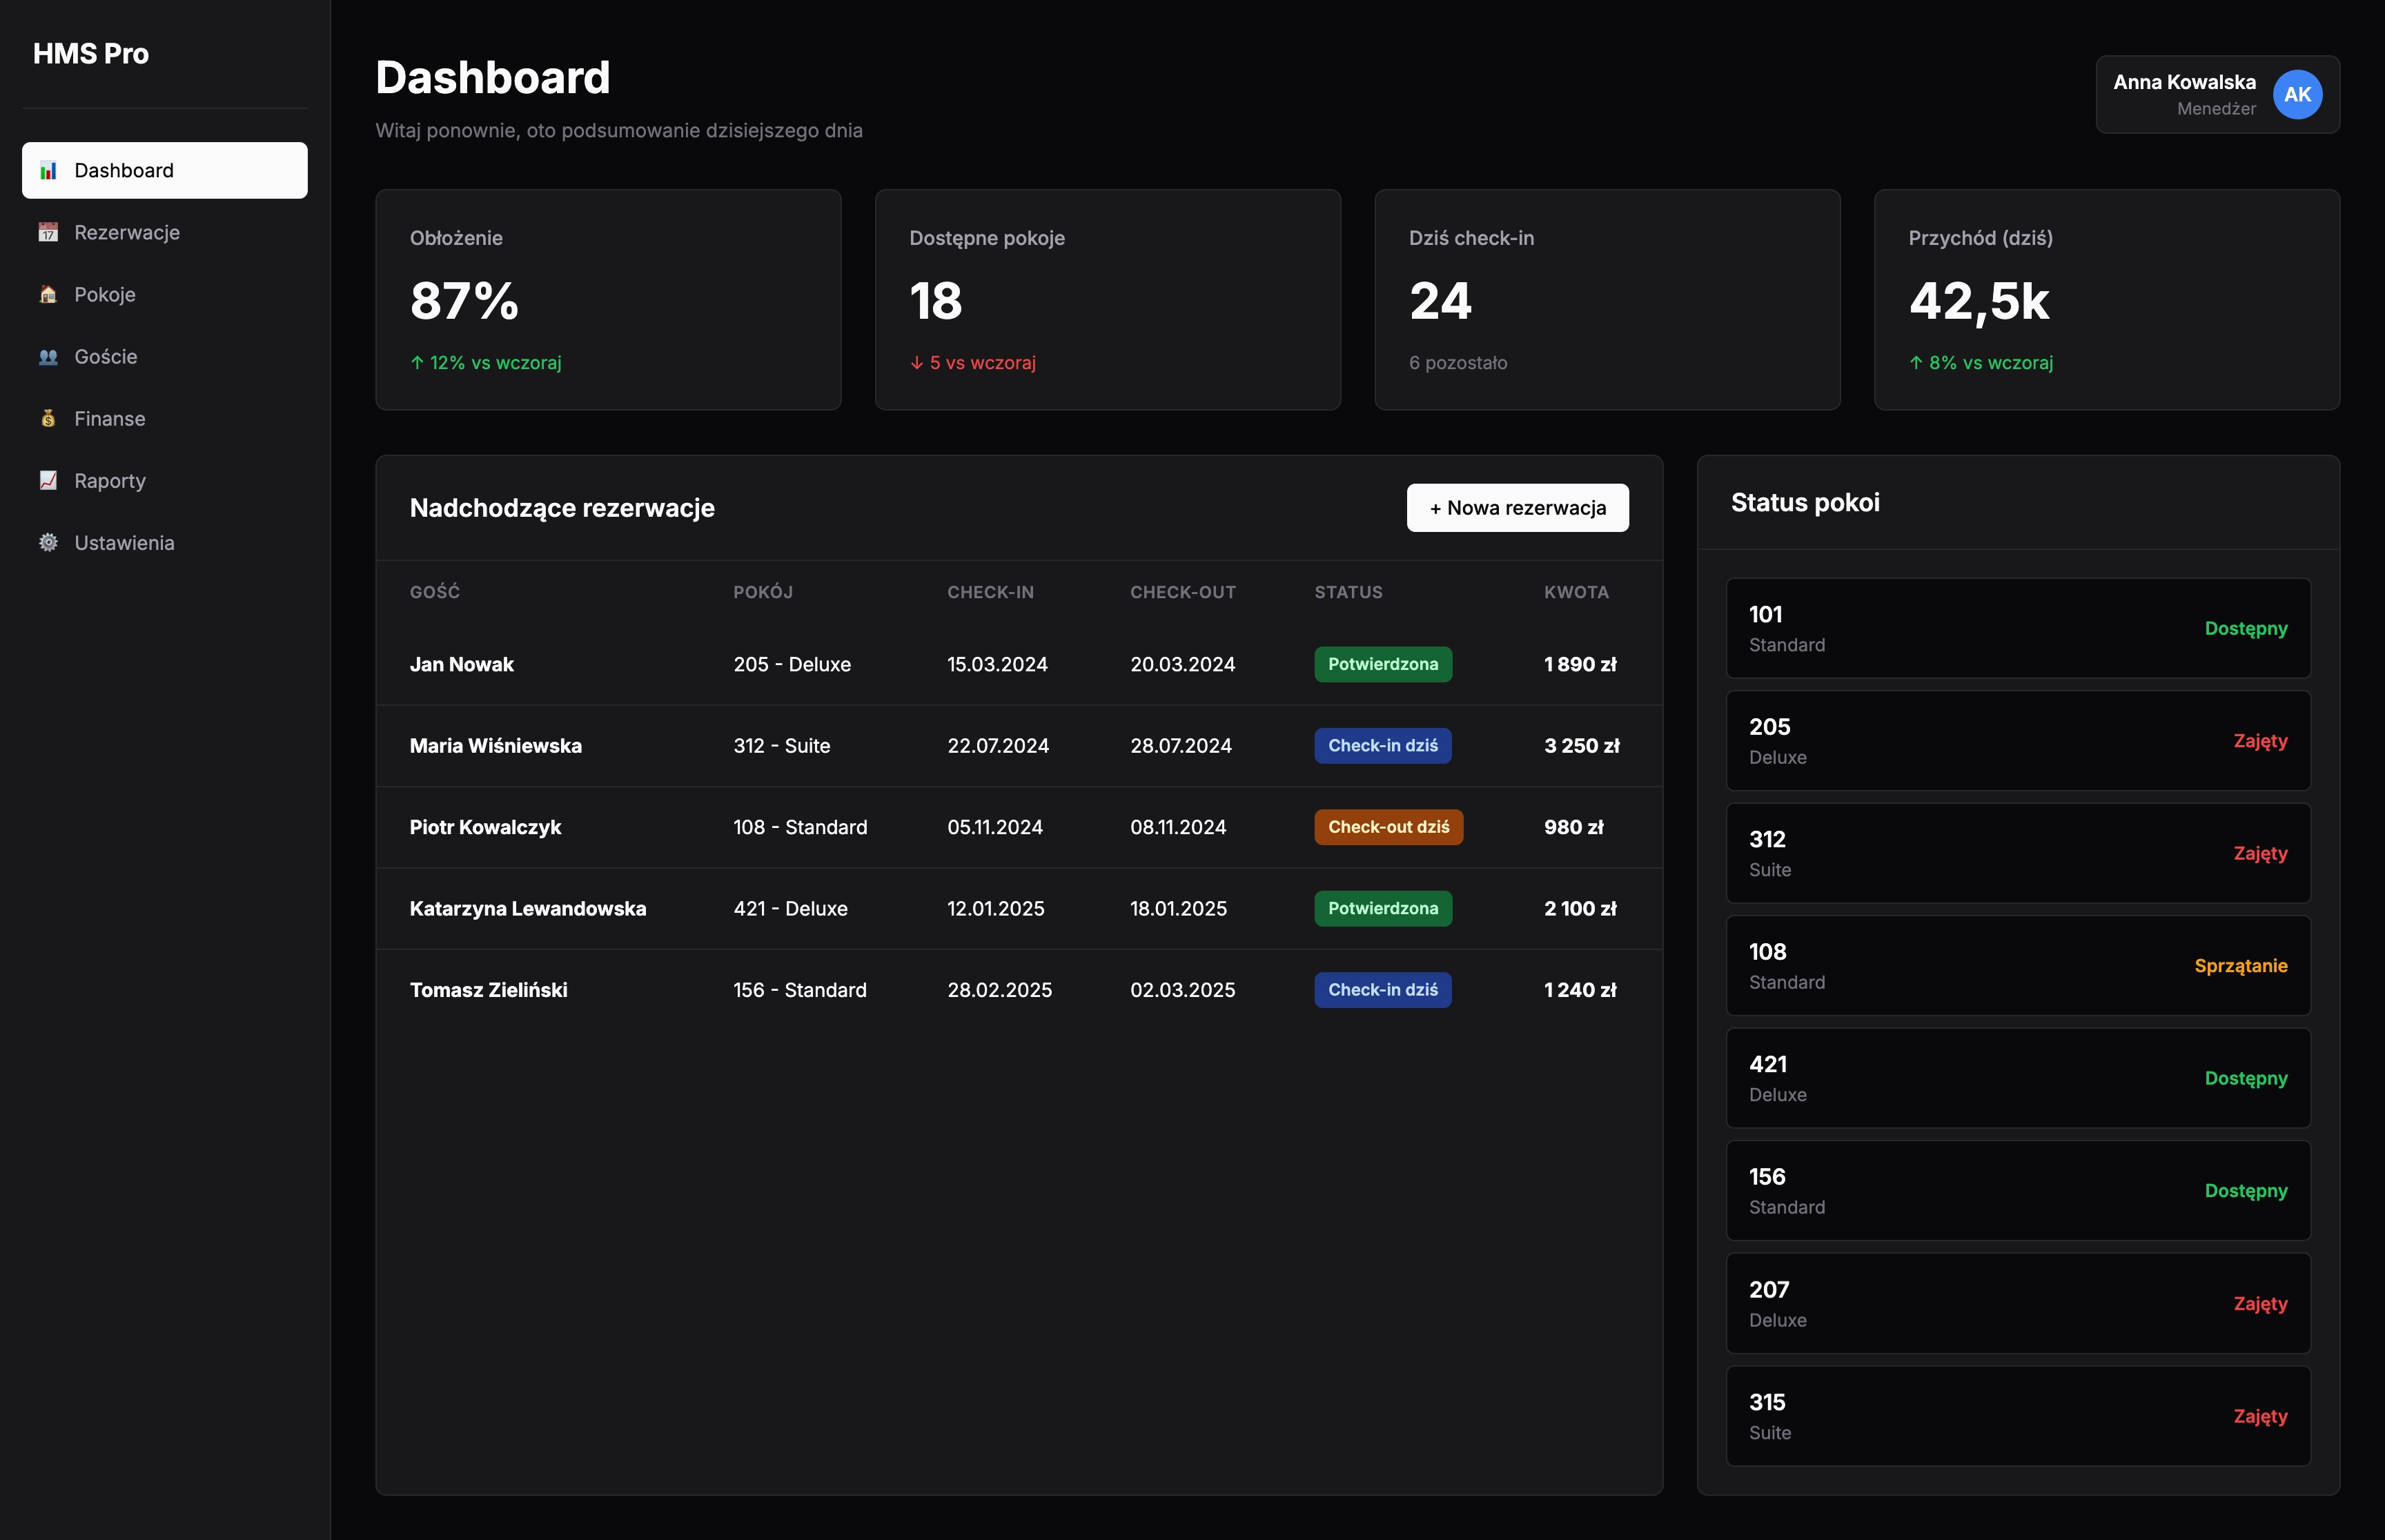Click the Rezerwacje calendar icon
The height and width of the screenshot is (1540, 2385).
coord(48,233)
